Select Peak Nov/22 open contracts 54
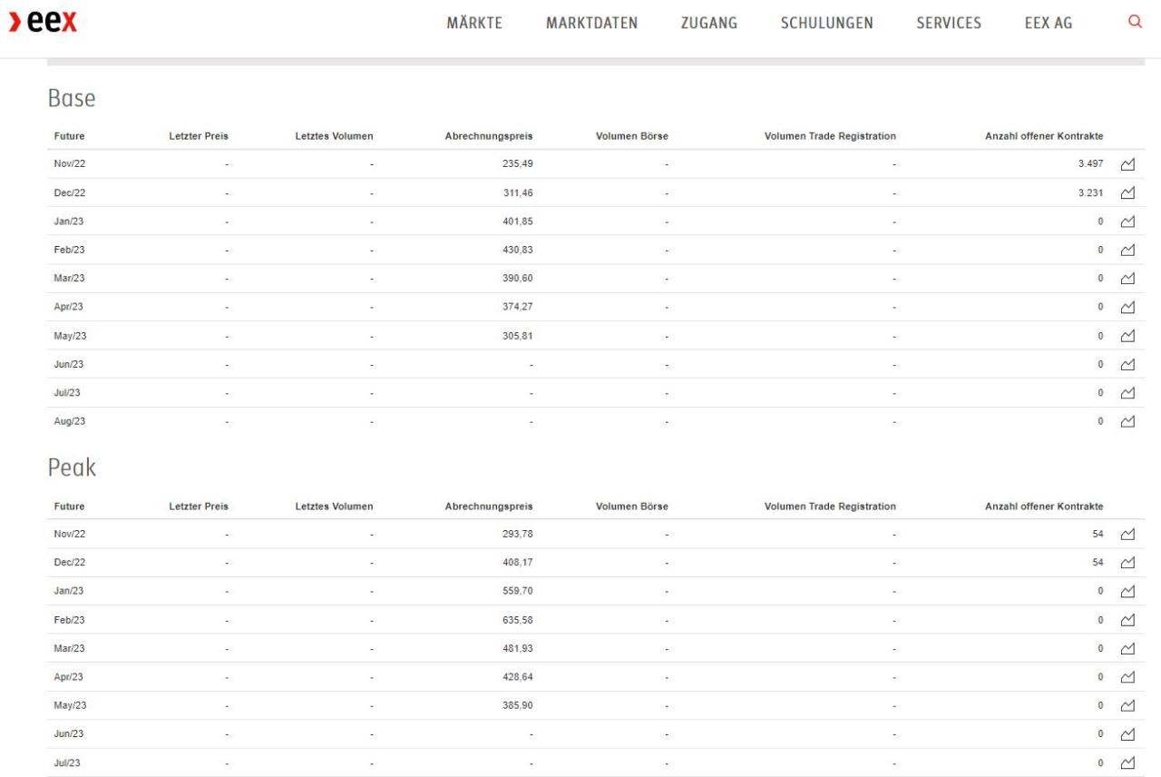The image size is (1161, 777). click(x=1098, y=535)
